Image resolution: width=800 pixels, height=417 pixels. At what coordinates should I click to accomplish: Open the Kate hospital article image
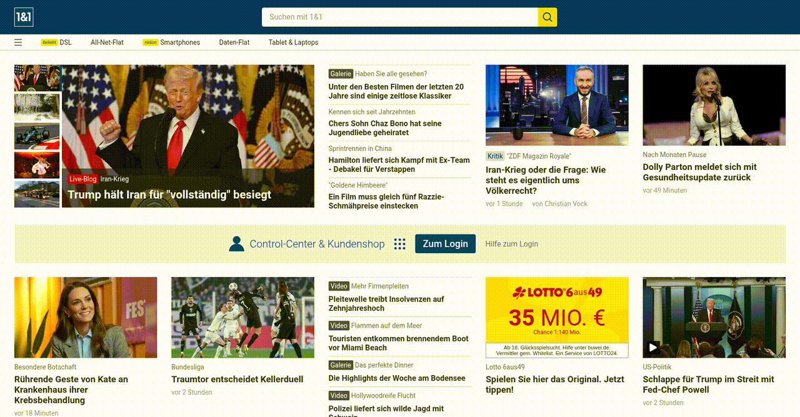point(86,318)
